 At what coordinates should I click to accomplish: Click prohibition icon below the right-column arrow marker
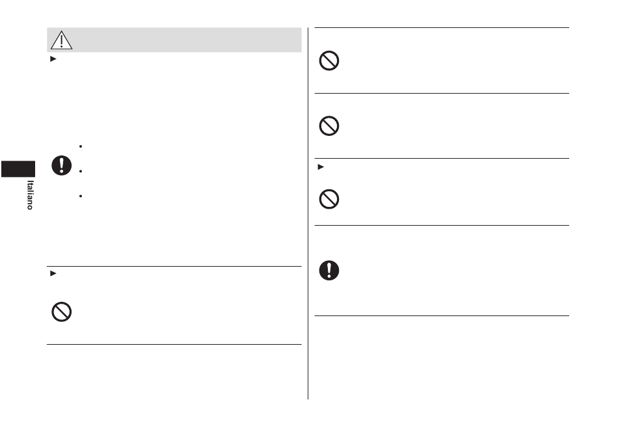pyautogui.click(x=329, y=199)
